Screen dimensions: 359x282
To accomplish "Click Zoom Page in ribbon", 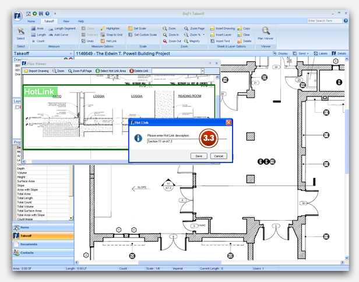I will tap(195, 29).
